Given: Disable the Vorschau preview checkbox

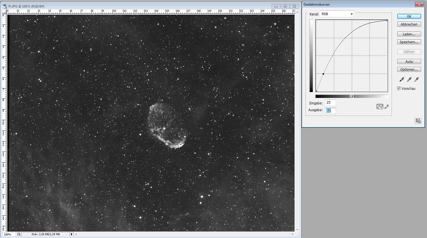Looking at the screenshot, I should (x=399, y=88).
